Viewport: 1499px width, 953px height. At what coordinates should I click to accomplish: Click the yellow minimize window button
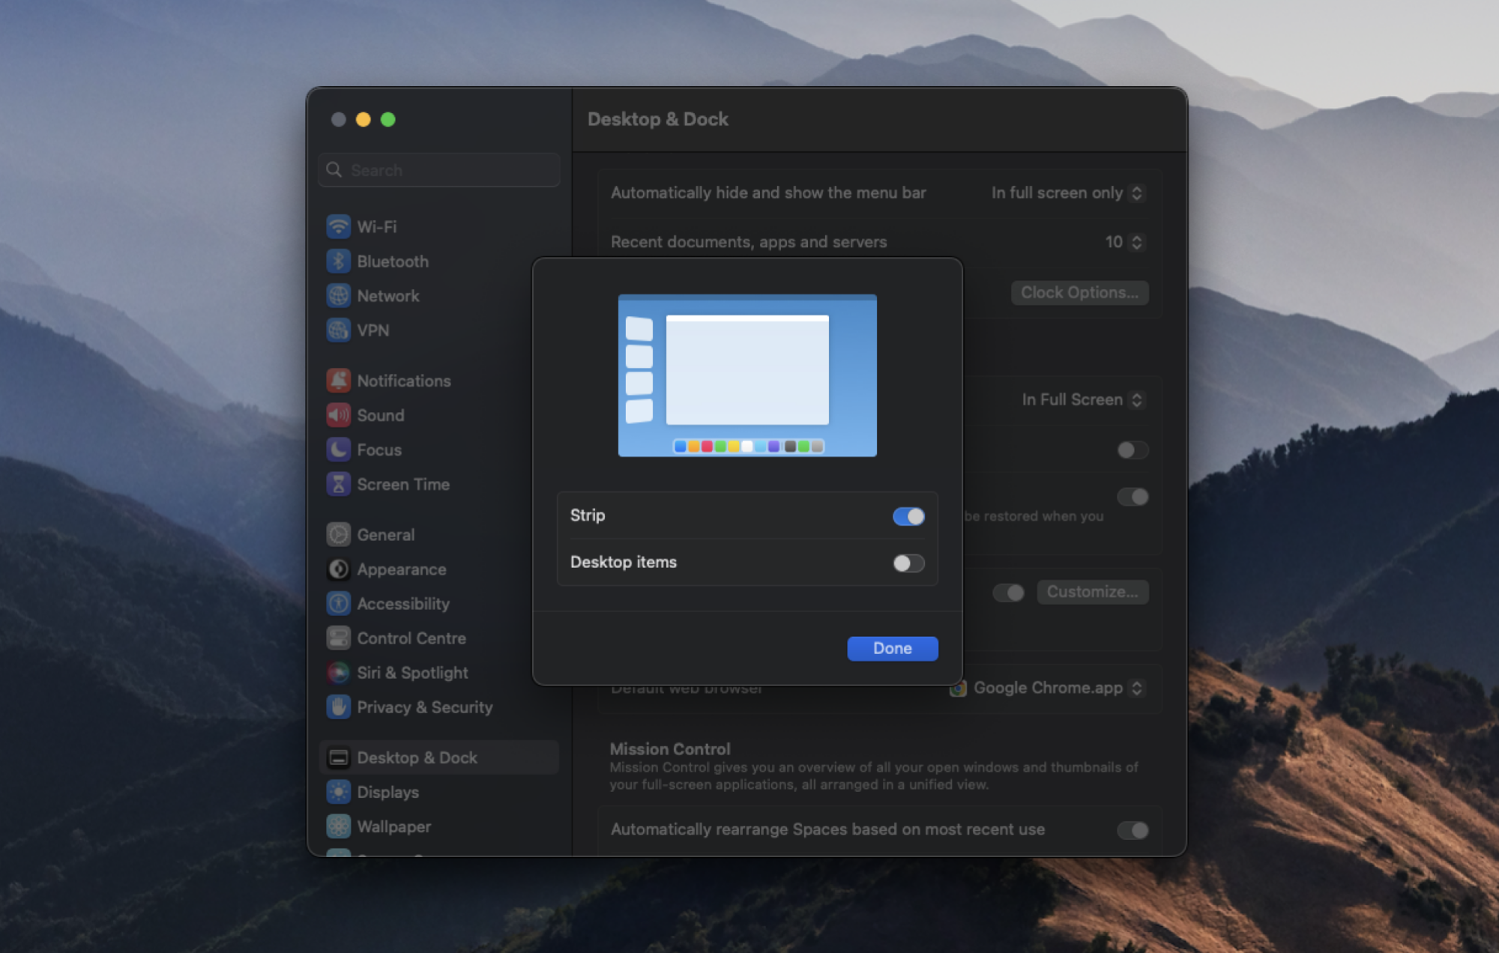pos(363,119)
